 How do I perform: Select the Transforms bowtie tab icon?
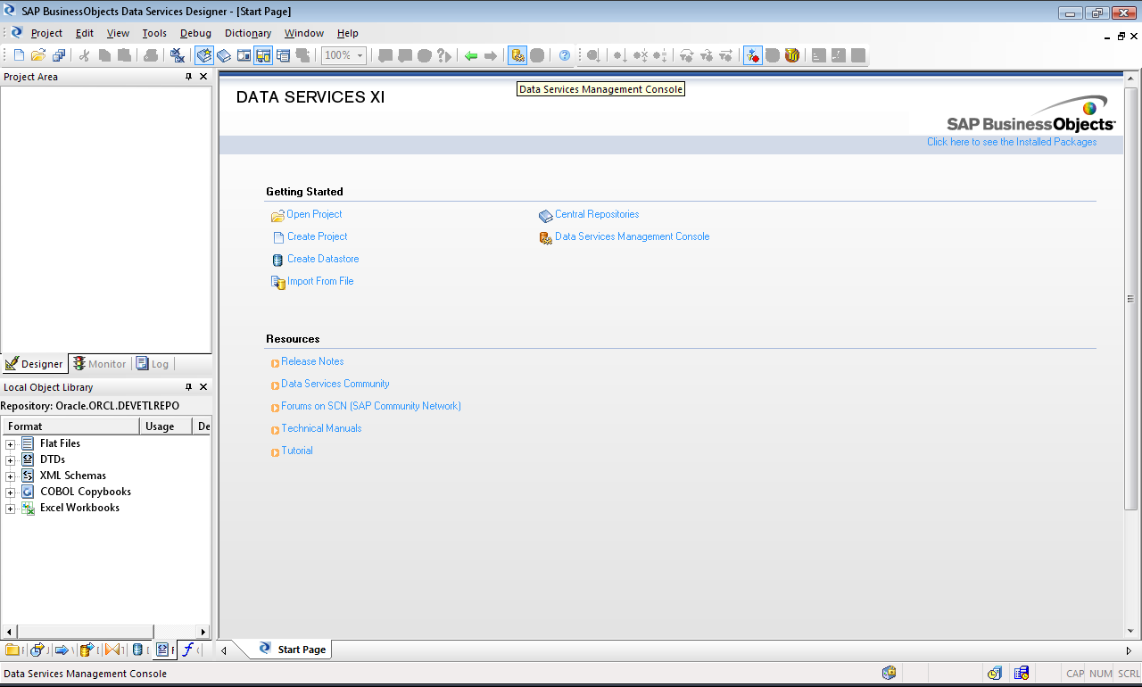coord(112,650)
